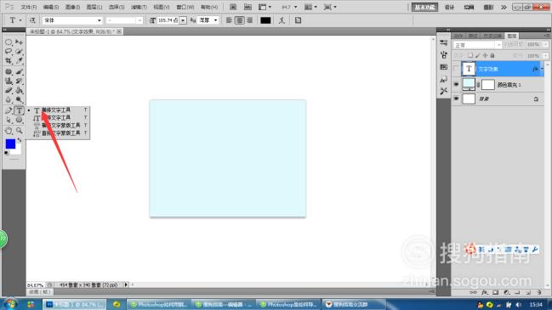552x310 pixels.
Task: Expand text layer effects arrow
Action: pyautogui.click(x=542, y=70)
